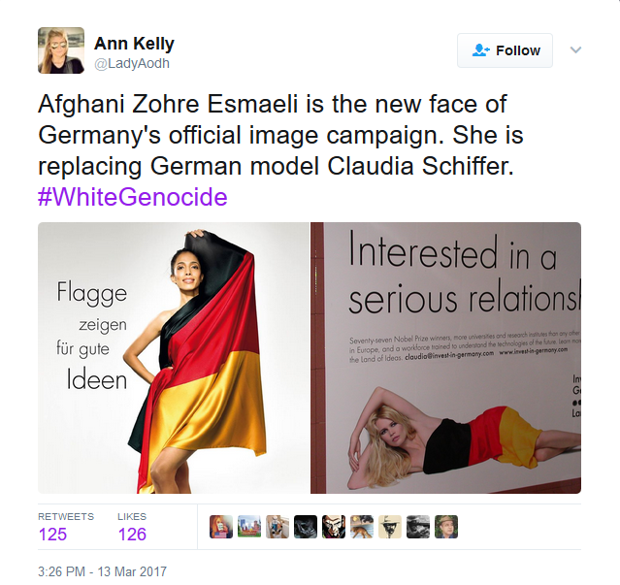Open the first liker avatar with the red-haired figure

(x=221, y=527)
